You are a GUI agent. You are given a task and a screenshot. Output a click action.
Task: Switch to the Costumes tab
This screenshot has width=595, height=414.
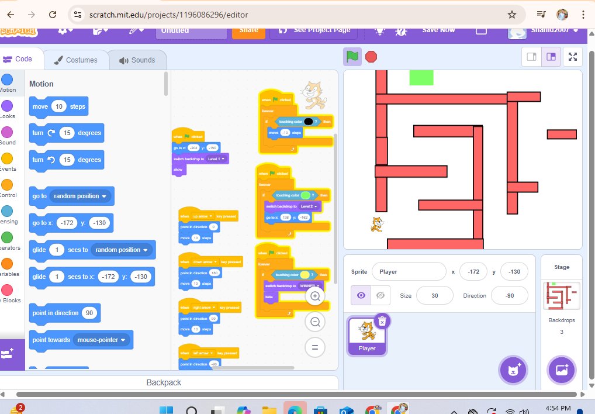click(75, 60)
